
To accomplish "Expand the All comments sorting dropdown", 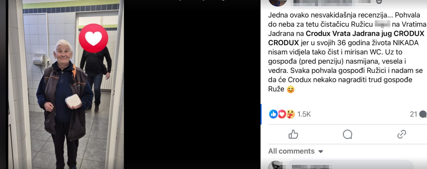I will (x=295, y=151).
